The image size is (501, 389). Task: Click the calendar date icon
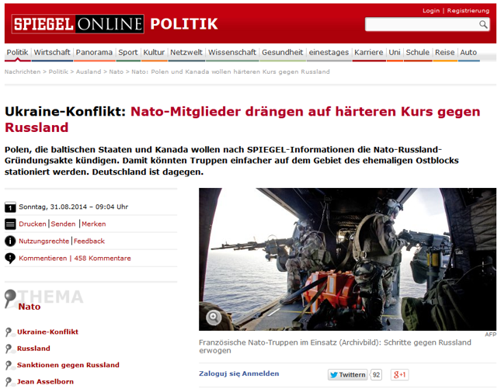[x=10, y=207]
